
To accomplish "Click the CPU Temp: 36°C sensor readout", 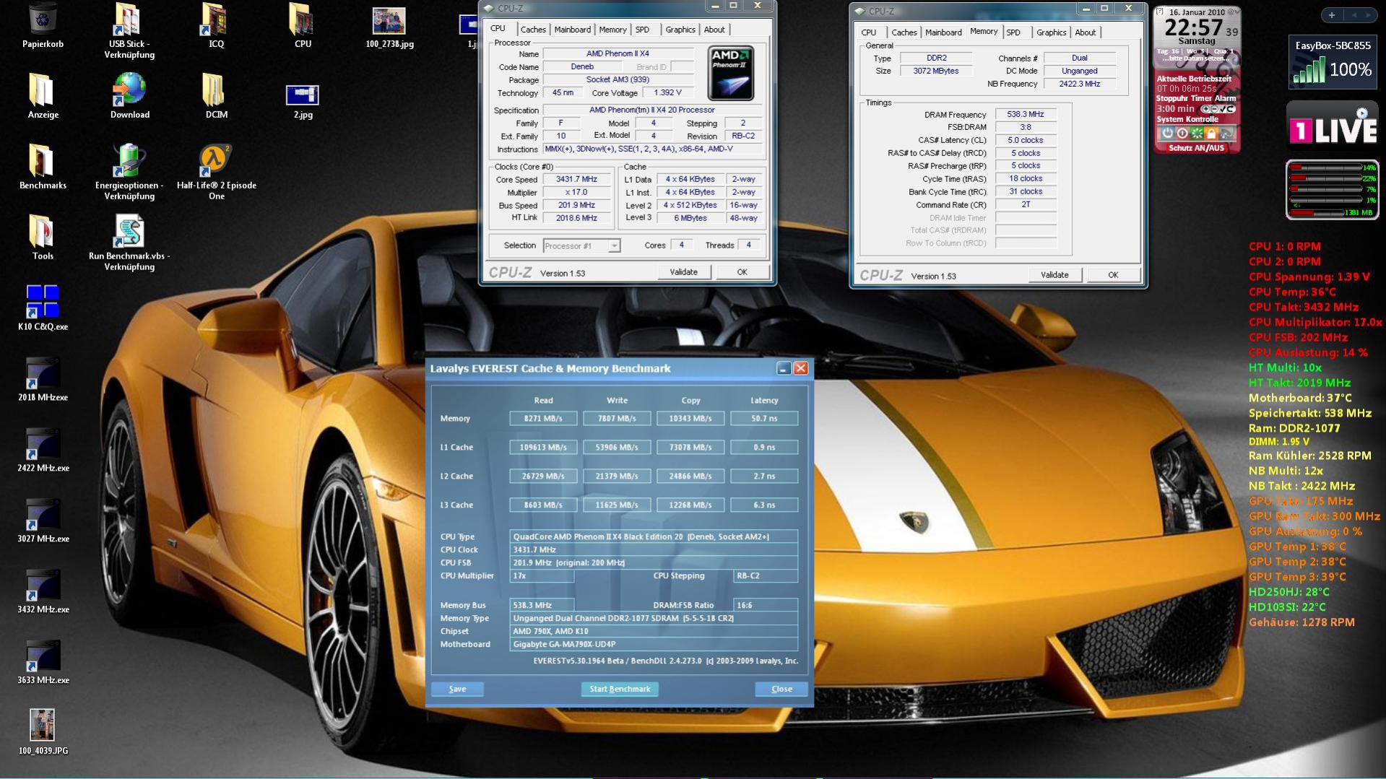I will click(x=1292, y=292).
